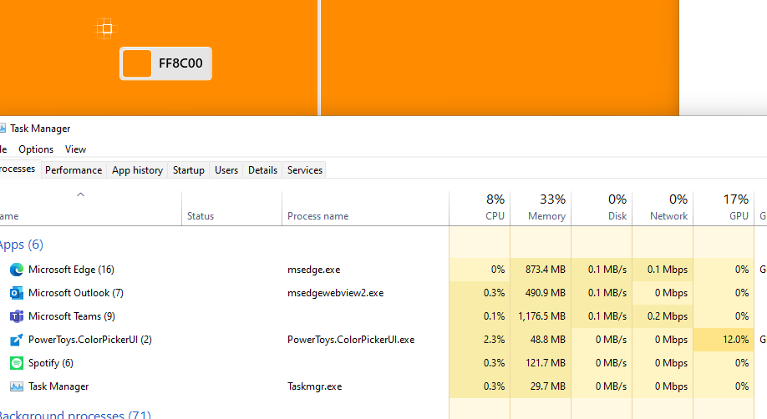The width and height of the screenshot is (767, 419).
Task: Click the PowerToys ColorPickerUI icon
Action: coord(17,340)
